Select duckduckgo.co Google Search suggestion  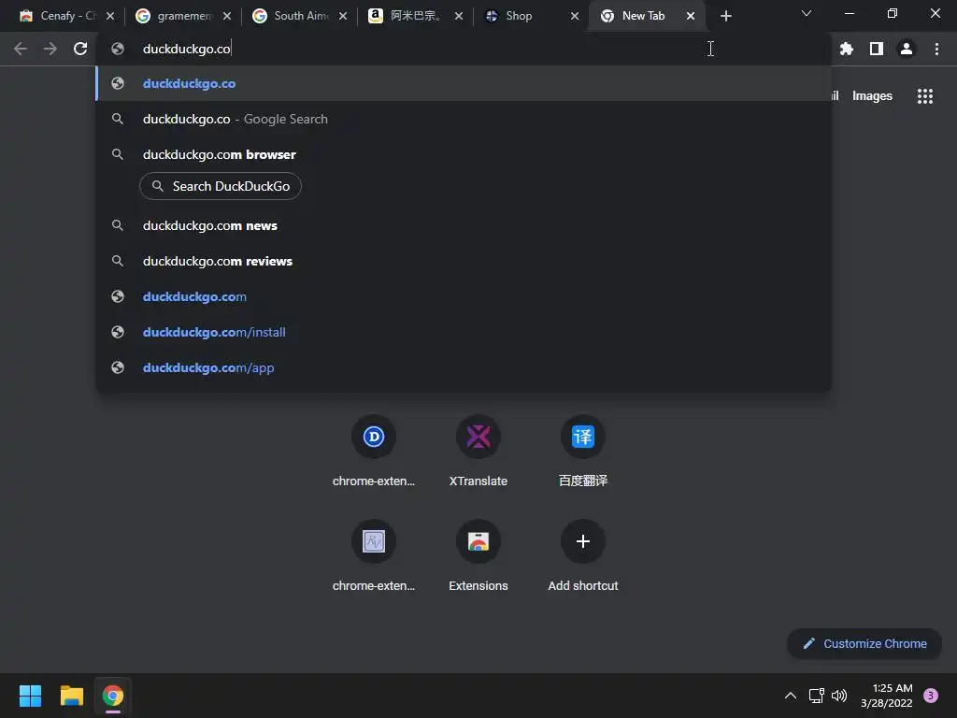click(x=464, y=119)
